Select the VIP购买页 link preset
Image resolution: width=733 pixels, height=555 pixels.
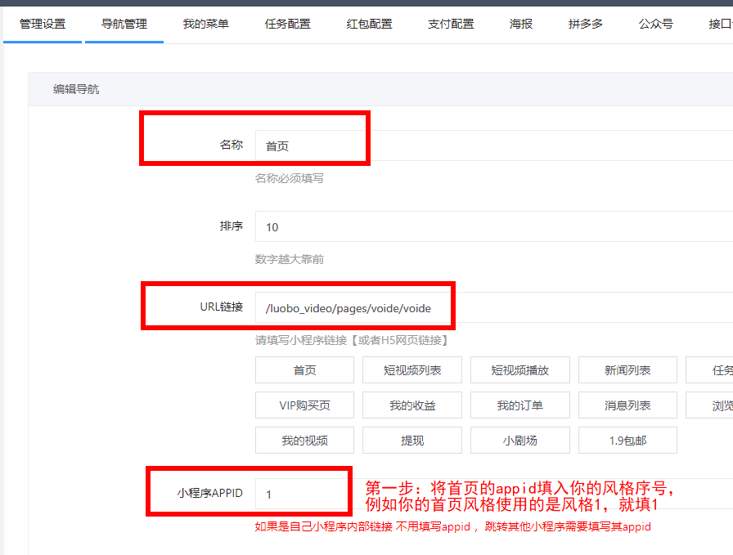tap(304, 405)
